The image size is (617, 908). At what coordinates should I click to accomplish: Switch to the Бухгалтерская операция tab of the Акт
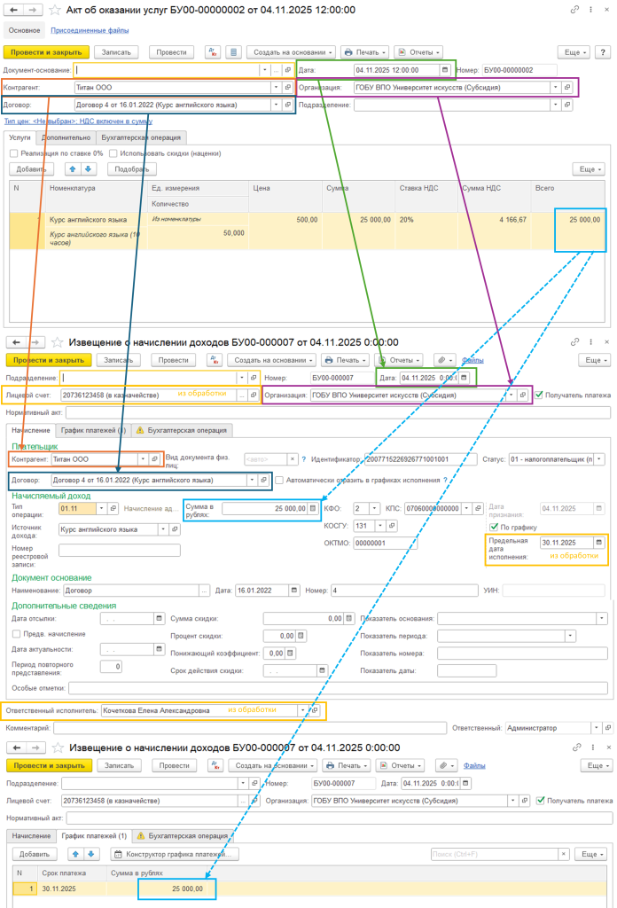point(141,137)
